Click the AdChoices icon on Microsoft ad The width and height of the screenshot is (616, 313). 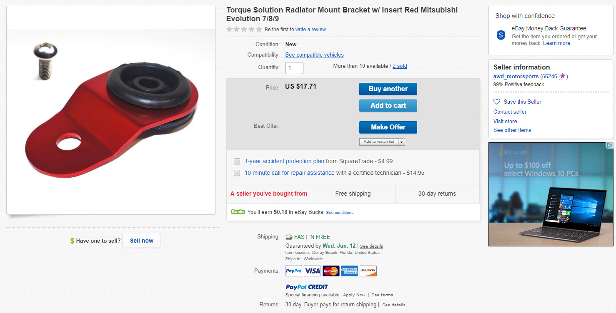(x=609, y=146)
